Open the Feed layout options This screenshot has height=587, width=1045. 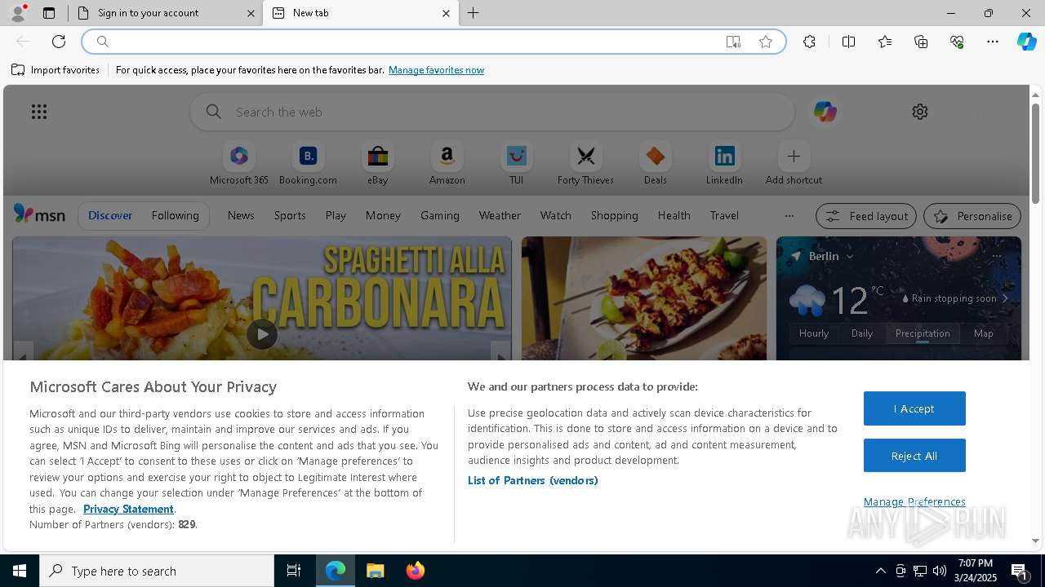pyautogui.click(x=866, y=216)
